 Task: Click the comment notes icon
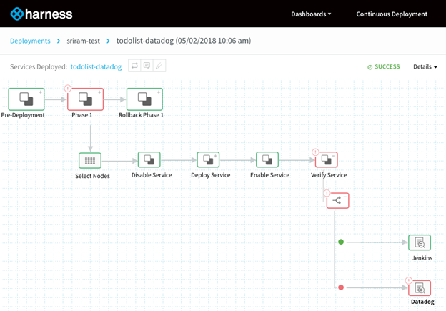pyautogui.click(x=147, y=66)
